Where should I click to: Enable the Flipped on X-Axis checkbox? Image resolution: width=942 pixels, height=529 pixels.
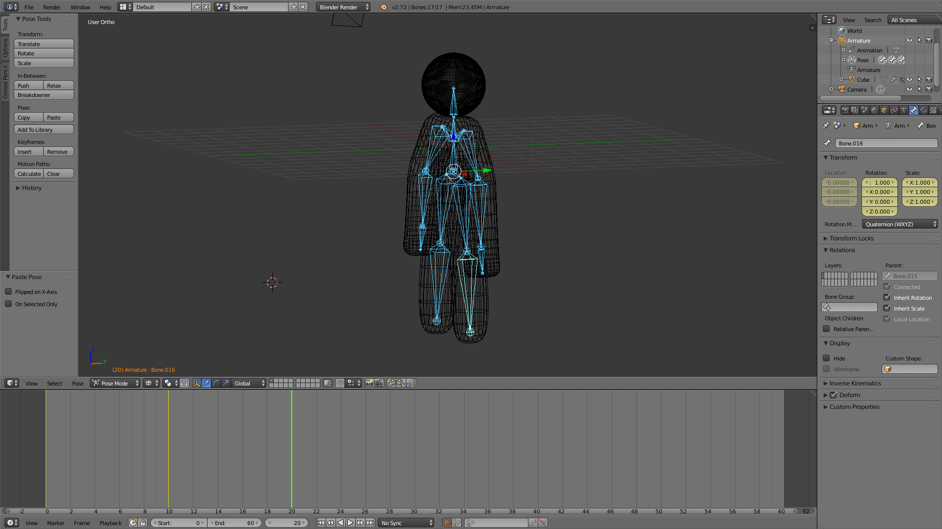[x=8, y=292]
